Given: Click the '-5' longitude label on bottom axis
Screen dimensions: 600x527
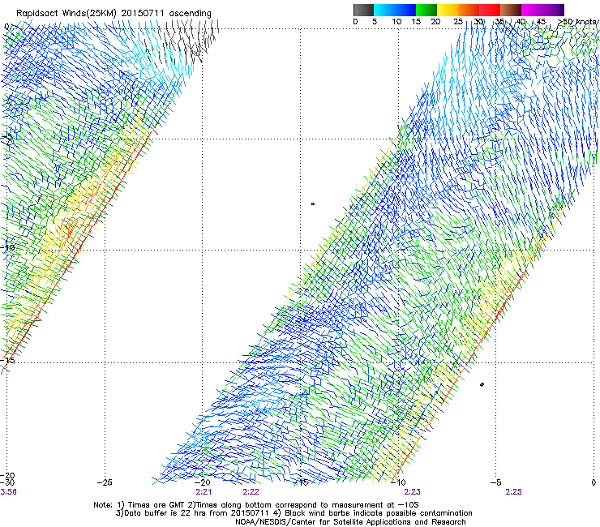Looking at the screenshot, I should coord(495,482).
